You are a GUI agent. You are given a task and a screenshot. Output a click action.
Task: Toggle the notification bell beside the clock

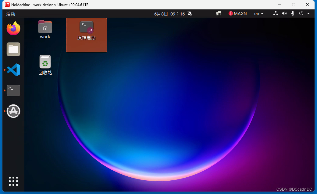[x=190, y=13]
